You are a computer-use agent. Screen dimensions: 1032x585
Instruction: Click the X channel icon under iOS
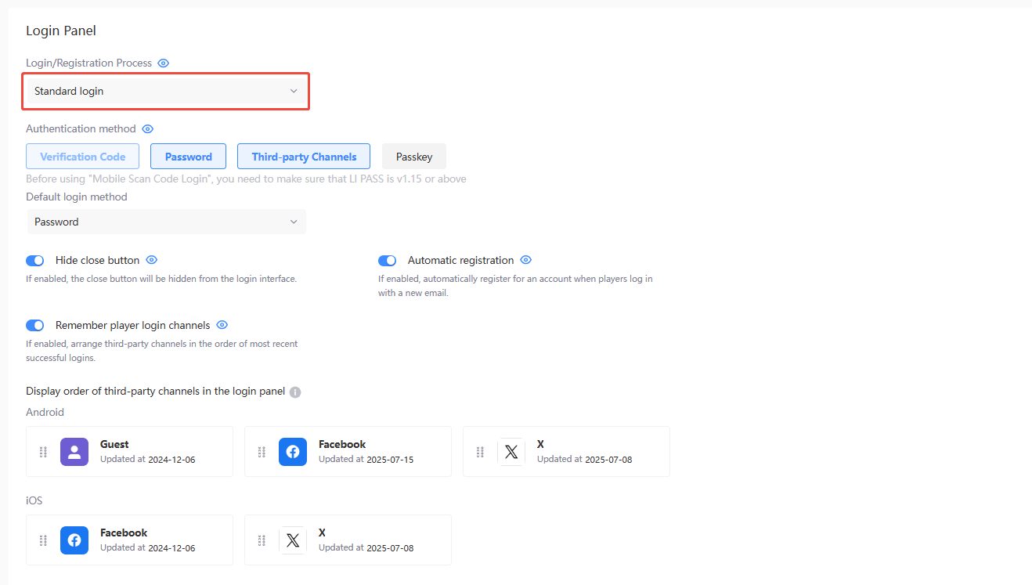[x=293, y=540]
